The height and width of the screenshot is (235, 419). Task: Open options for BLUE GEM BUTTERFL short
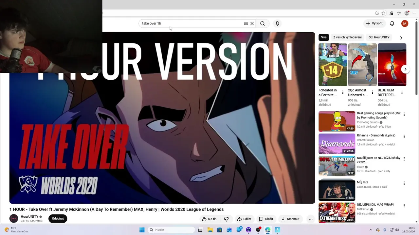[x=402, y=92]
